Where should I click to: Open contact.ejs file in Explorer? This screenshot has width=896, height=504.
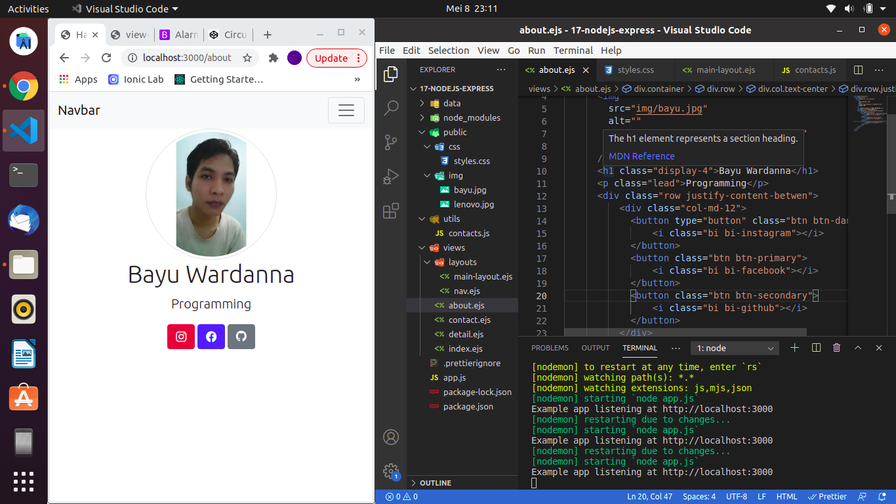pyautogui.click(x=469, y=320)
